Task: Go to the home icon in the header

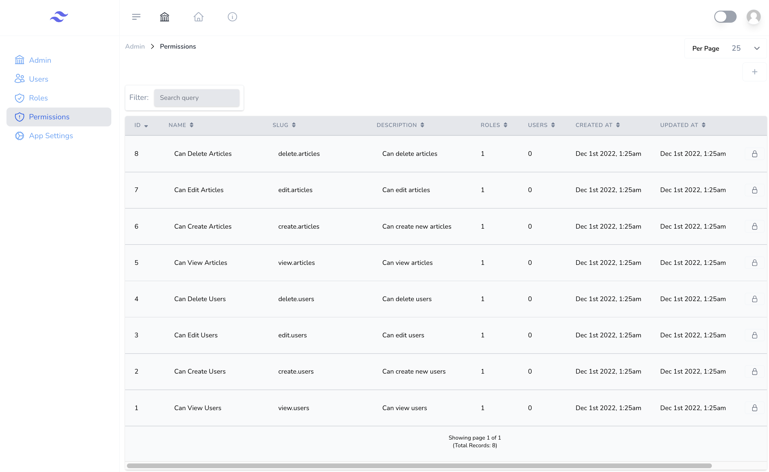Action: click(x=198, y=17)
